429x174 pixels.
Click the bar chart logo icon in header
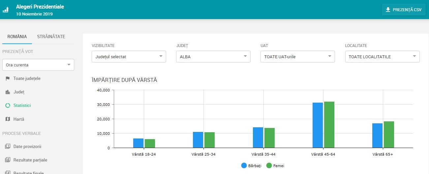6,10
